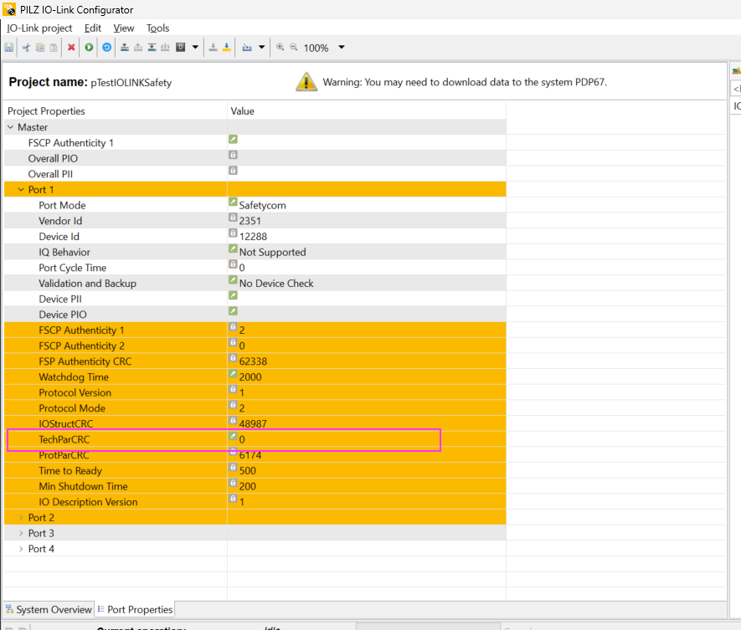
Task: Click the edit icon next to Safetycom
Action: click(x=233, y=202)
